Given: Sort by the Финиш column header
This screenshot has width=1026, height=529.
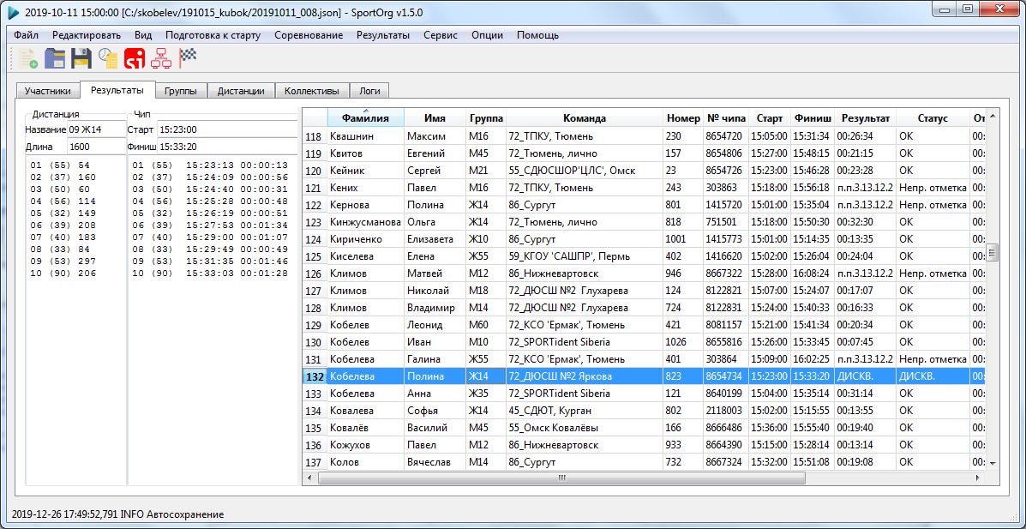Looking at the screenshot, I should 813,118.
